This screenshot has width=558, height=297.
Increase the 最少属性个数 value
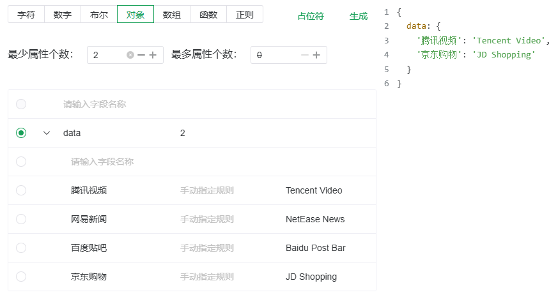point(153,55)
